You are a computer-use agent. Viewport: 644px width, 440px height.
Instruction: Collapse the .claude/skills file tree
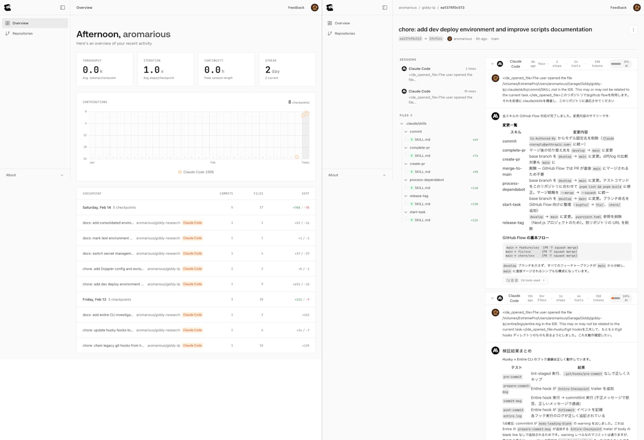click(401, 123)
